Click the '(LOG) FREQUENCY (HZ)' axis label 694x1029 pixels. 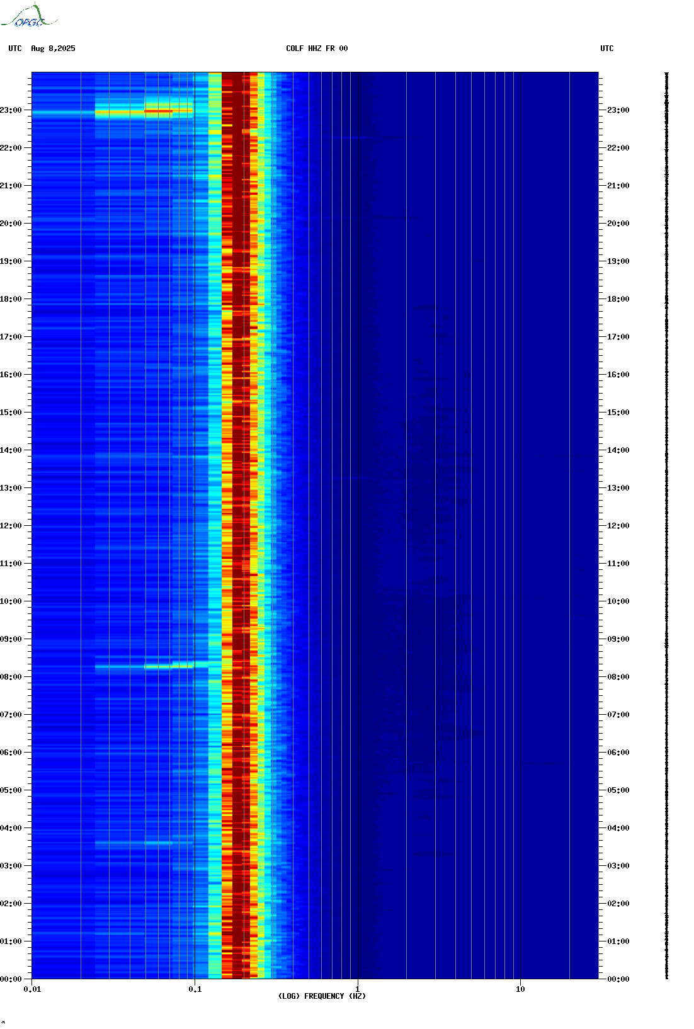[x=322, y=996]
